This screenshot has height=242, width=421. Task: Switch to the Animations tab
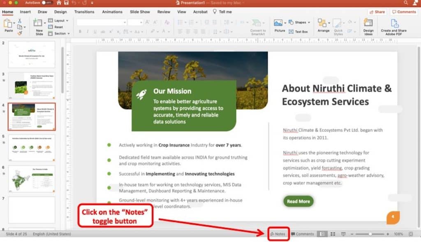[112, 12]
